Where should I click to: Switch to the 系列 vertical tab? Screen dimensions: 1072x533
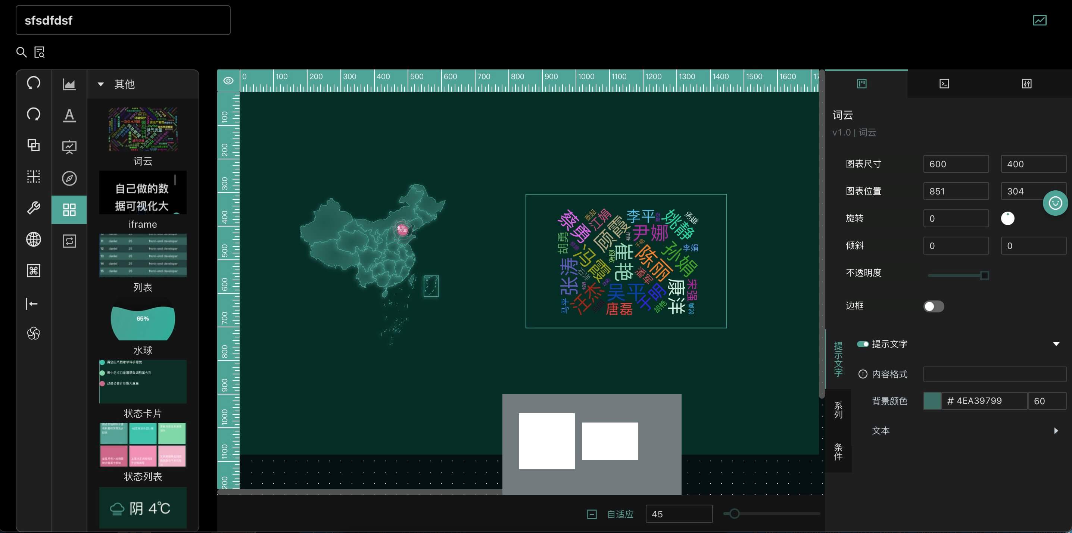pos(838,410)
